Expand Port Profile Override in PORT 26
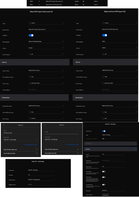Viewport: 139px width, 197px height. tap(20, 153)
